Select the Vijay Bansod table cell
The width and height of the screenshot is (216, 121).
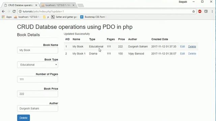tap(136, 54)
